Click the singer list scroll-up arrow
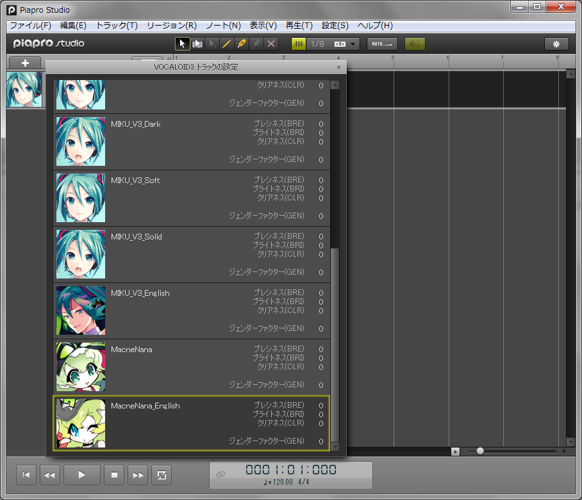 pos(335,85)
